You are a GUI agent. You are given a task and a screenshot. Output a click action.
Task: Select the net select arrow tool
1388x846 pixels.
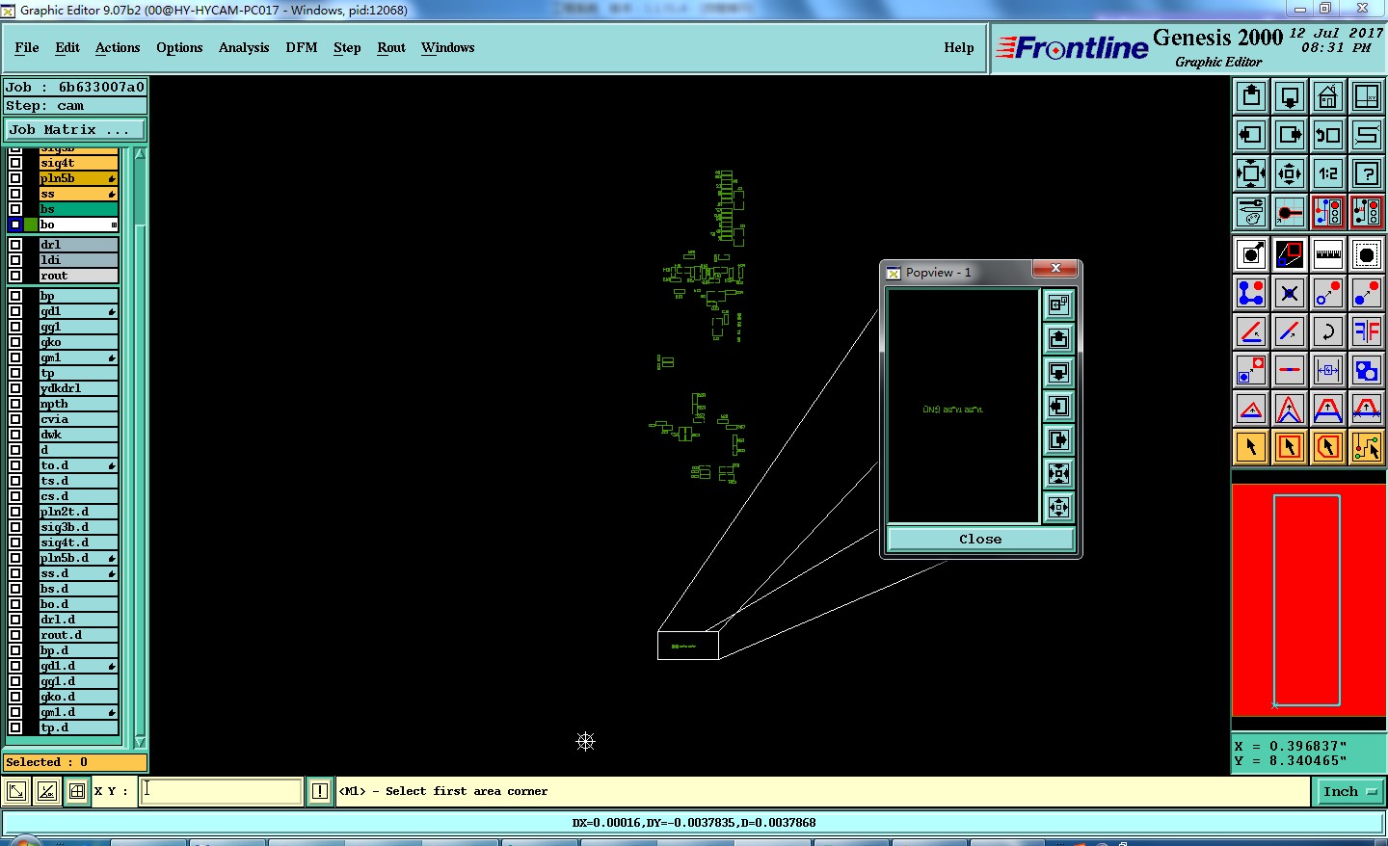[x=1367, y=447]
